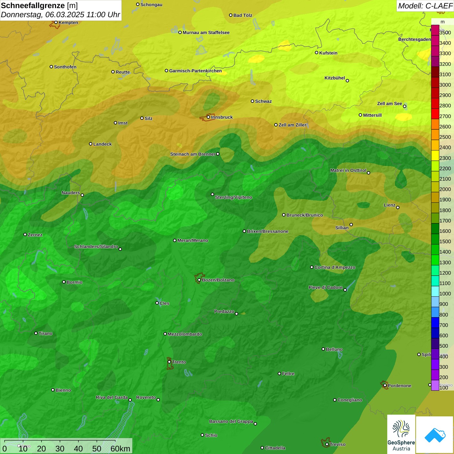
Task: Click the Feltre location dot
Action: tap(279, 374)
